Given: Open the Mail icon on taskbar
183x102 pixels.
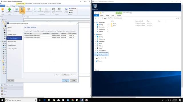Looking at the screenshot, I should (58, 100).
